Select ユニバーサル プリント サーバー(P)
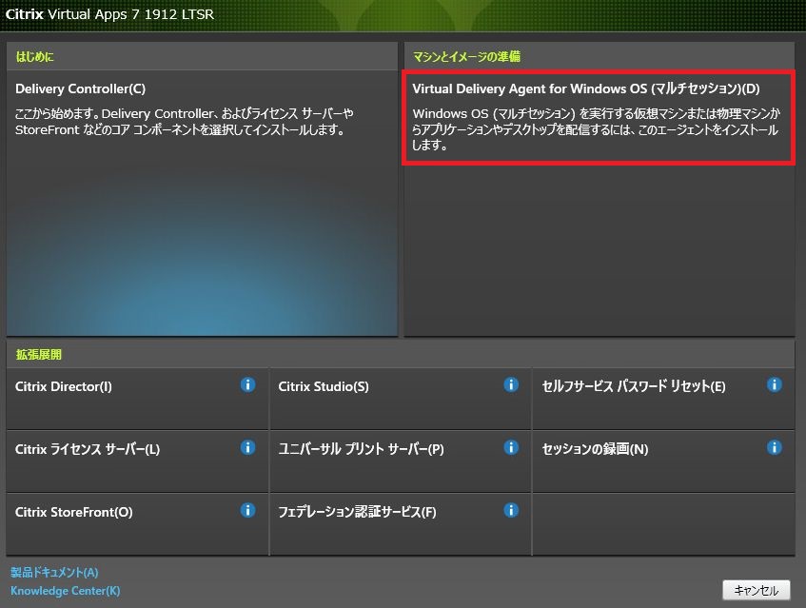The image size is (806, 608). point(361,449)
